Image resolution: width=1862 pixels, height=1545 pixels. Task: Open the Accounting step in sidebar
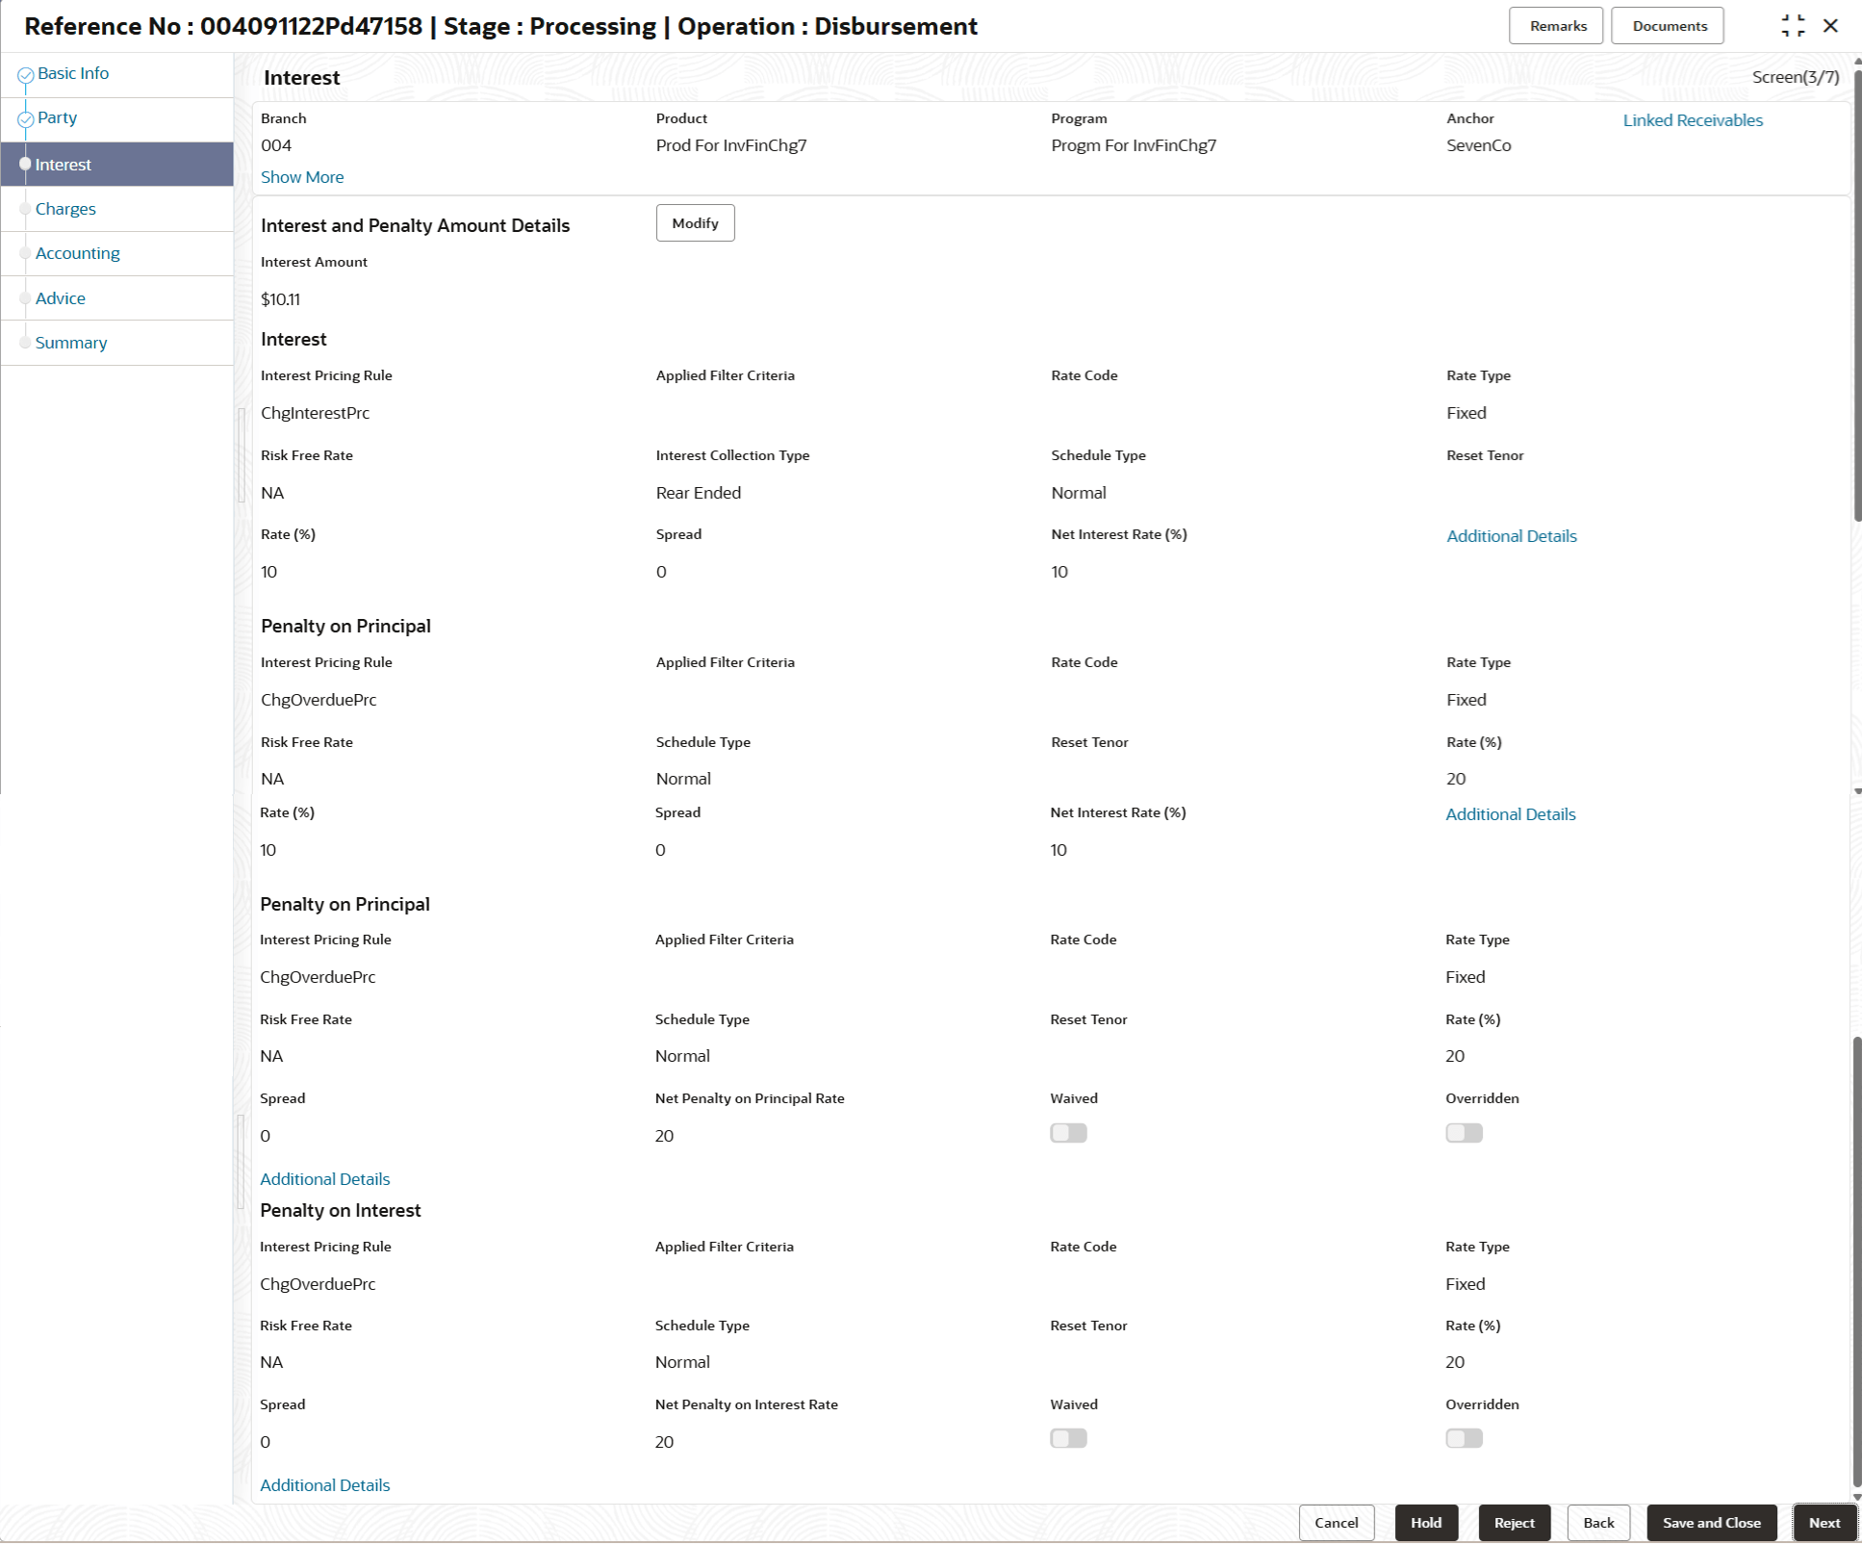77,253
